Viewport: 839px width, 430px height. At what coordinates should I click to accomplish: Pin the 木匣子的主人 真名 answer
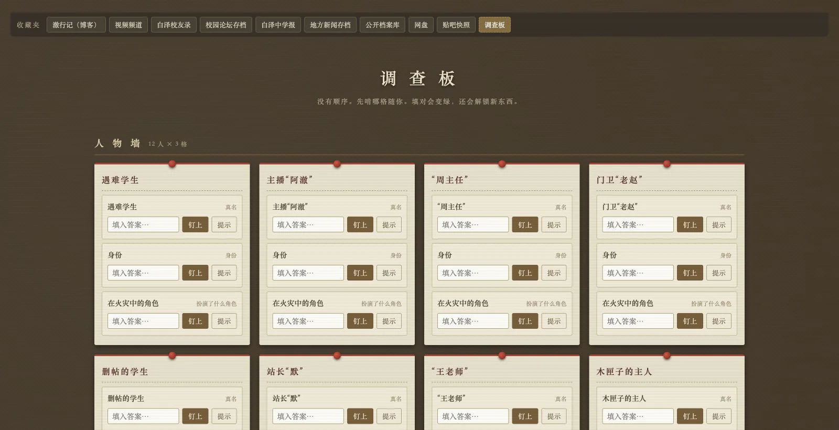coord(690,416)
